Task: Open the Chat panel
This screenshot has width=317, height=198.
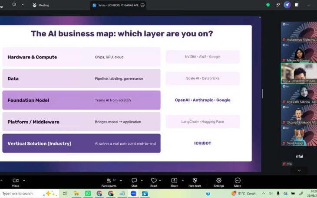Action: pos(134,182)
